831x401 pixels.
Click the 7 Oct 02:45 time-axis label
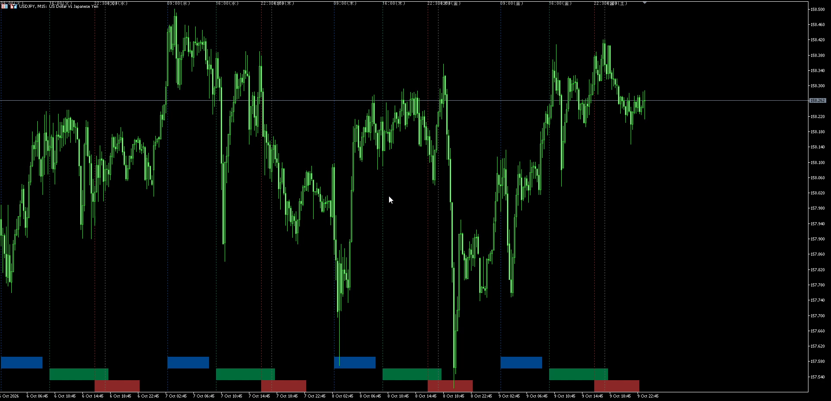click(178, 396)
